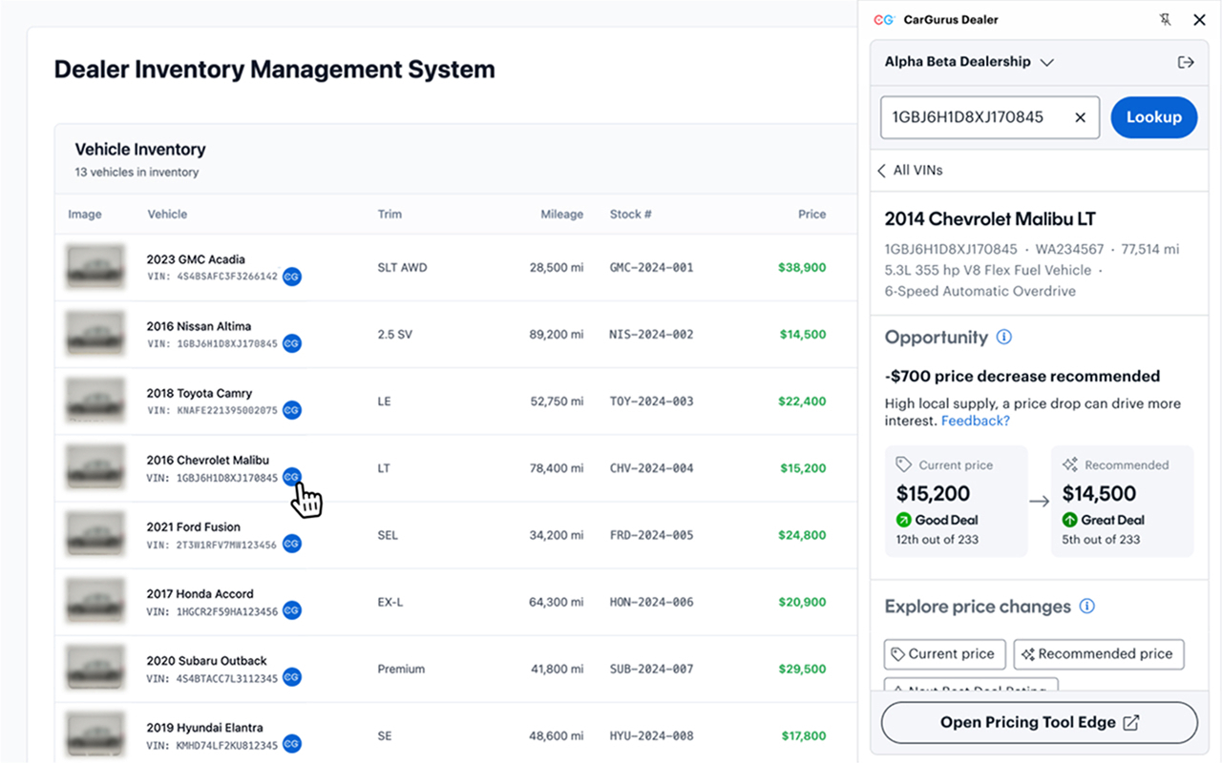1222x763 pixels.
Task: Open the Opportunity info tooltip icon
Action: coord(1004,337)
